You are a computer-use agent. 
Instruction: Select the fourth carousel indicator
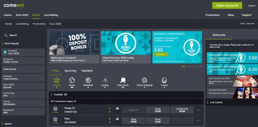point(201,67)
